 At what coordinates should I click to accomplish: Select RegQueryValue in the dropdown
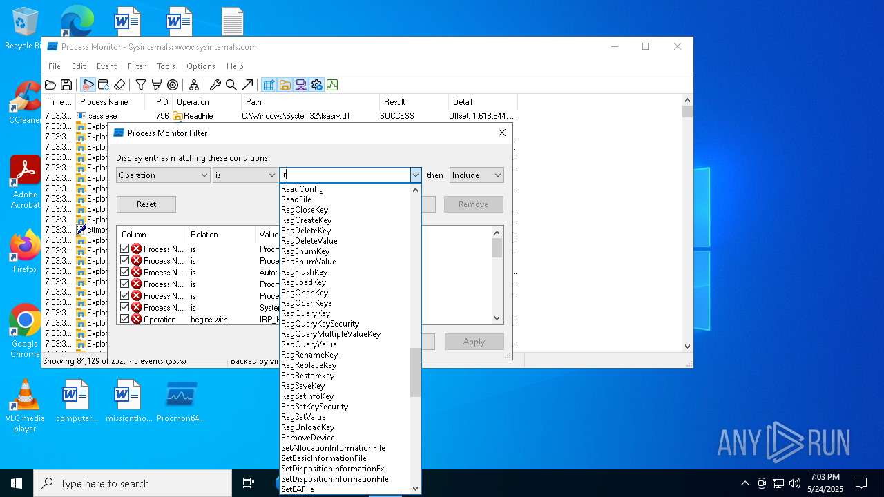tap(309, 344)
